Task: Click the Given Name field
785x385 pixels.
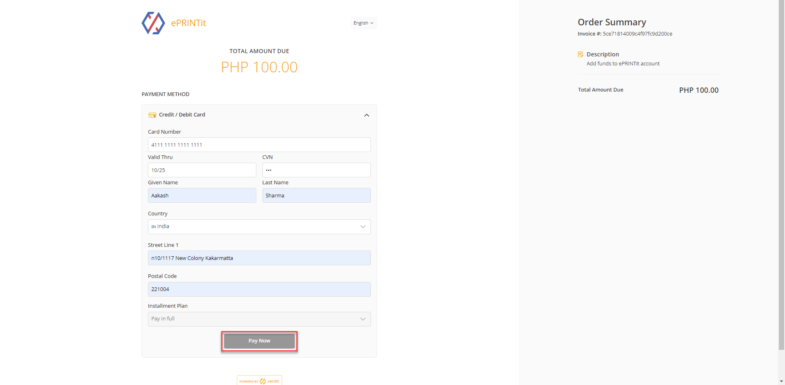Action: [202, 195]
